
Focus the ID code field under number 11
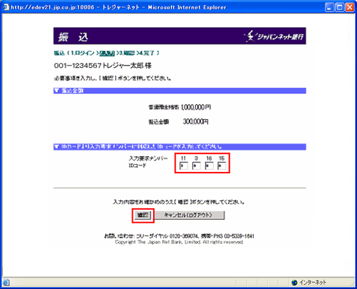click(183, 166)
